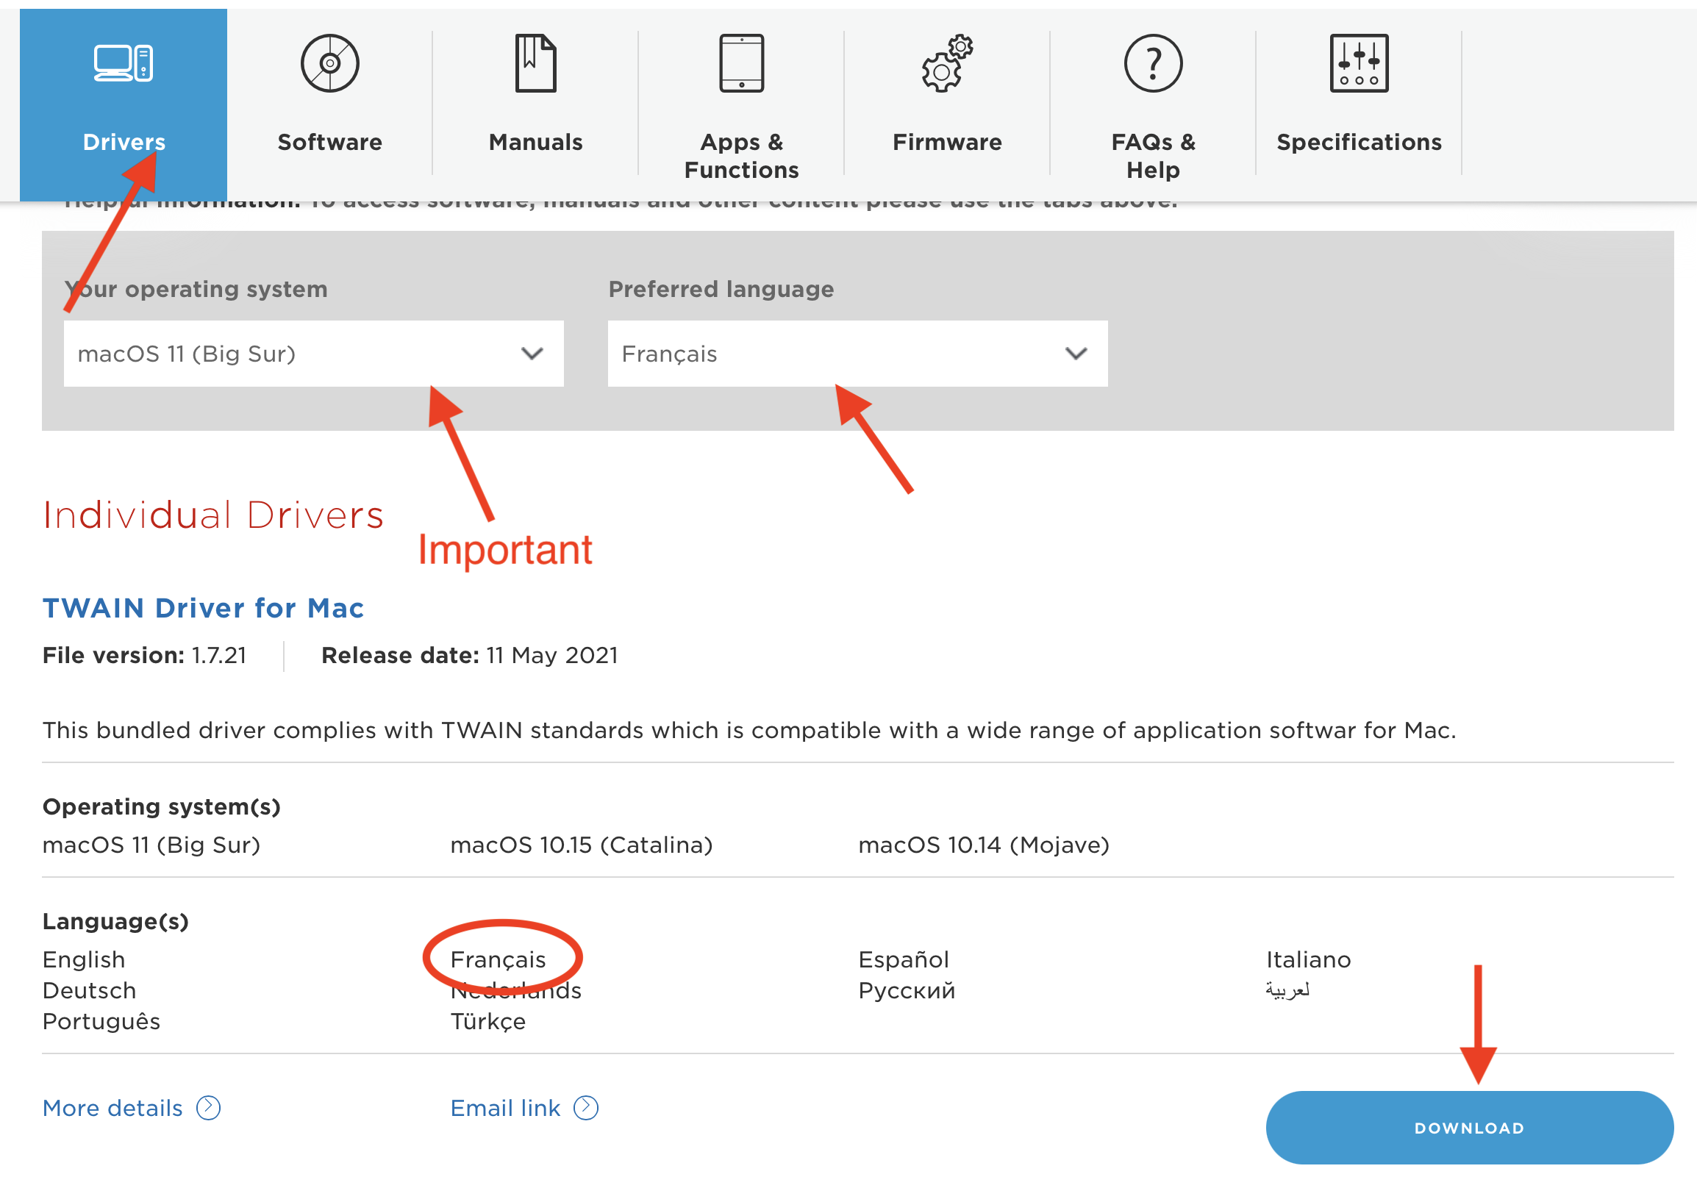Click the Email link text
The width and height of the screenshot is (1697, 1188).
[x=506, y=1108]
